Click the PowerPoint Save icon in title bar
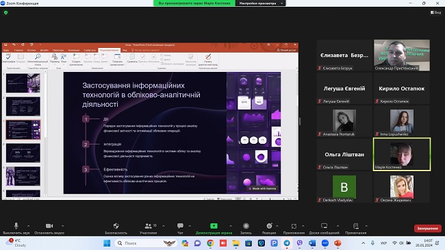This screenshot has width=445, height=250. (5, 45)
